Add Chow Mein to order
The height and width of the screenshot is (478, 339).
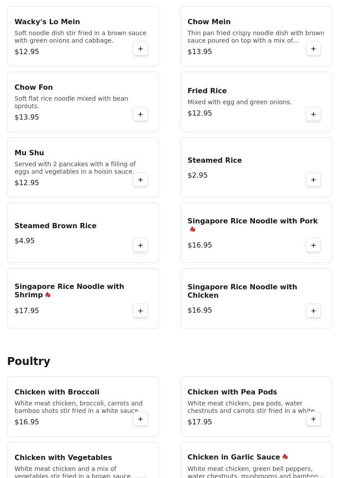[313, 49]
